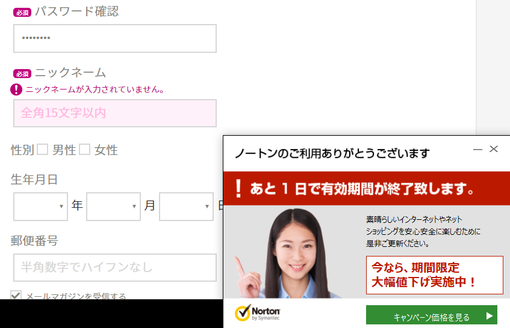Minimize the Norton popup window
This screenshot has width=510, height=328.
point(477,149)
